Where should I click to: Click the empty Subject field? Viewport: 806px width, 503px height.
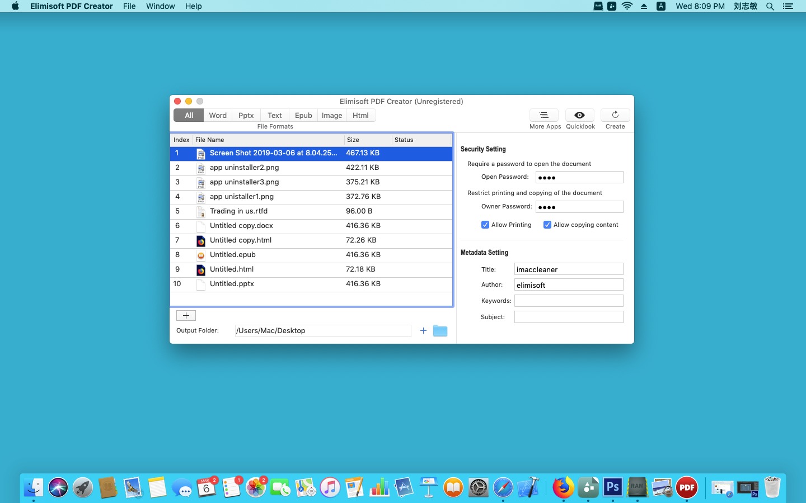[569, 317]
